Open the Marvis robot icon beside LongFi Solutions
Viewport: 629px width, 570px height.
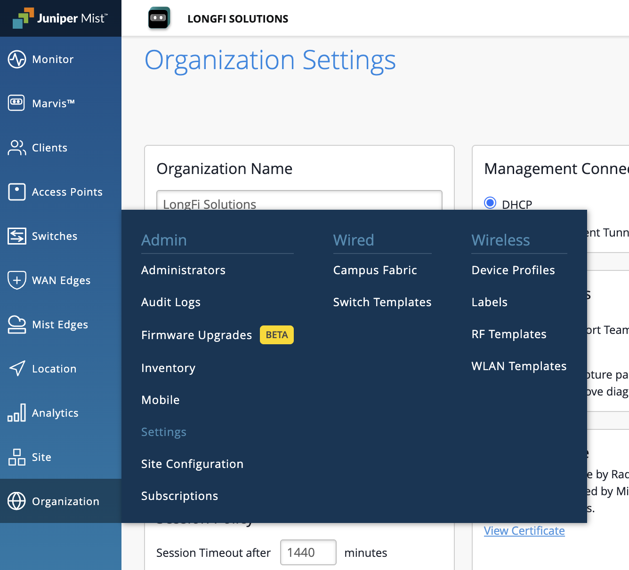pyautogui.click(x=159, y=18)
